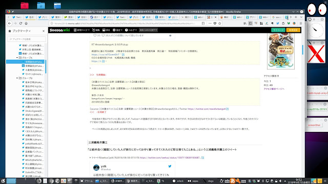Click the heart like icon on tweet embed
The image size is (328, 184).
pos(95,35)
